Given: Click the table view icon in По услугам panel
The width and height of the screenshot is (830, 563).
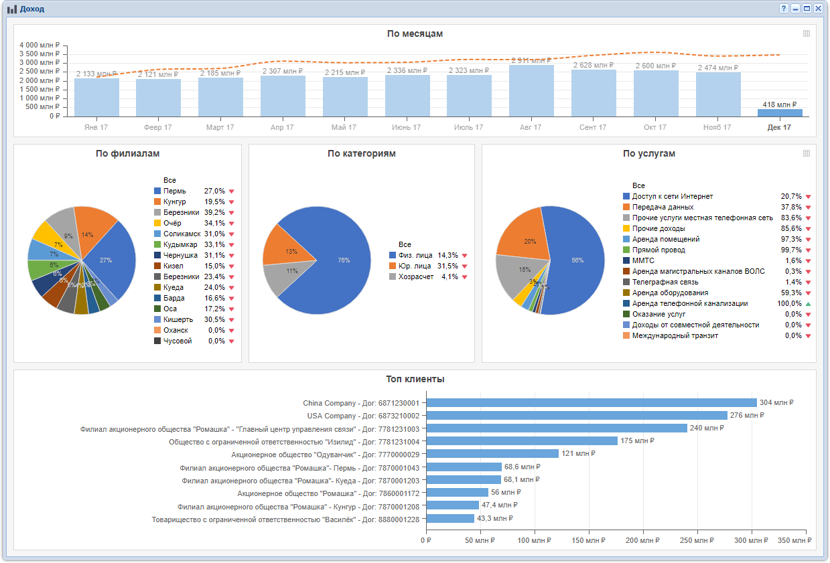Looking at the screenshot, I should click(807, 153).
